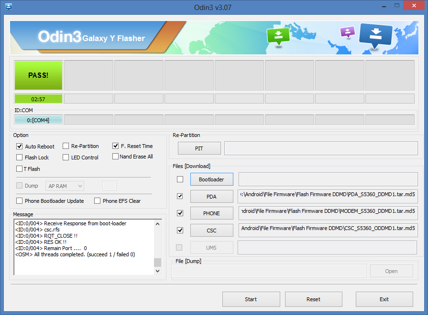Click the empty UMS path field
Image resolution: width=428 pixels, height=315 pixels.
pyautogui.click(x=327, y=247)
